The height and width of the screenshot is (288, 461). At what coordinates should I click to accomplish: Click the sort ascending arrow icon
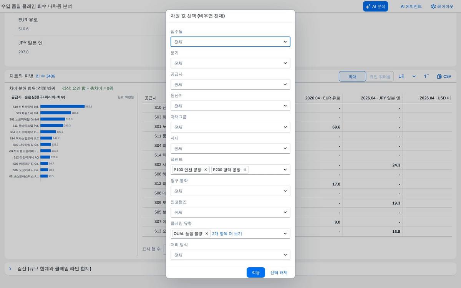(426, 76)
